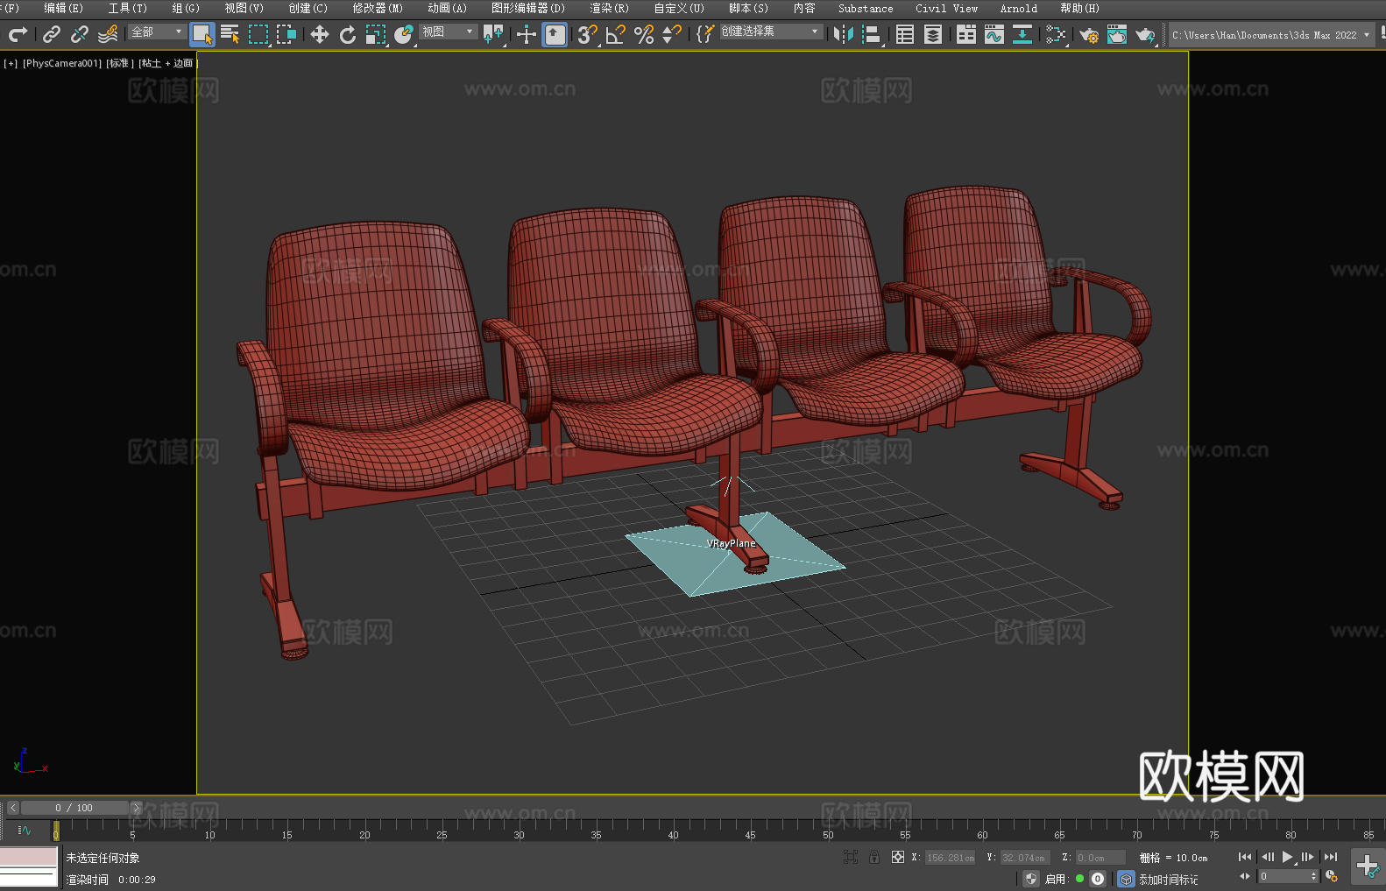Open Render Setup teapot gear icon

[1089, 34]
